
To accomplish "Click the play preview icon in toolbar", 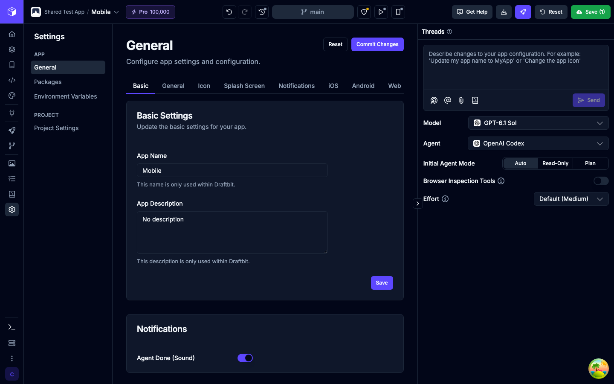I will point(381,12).
